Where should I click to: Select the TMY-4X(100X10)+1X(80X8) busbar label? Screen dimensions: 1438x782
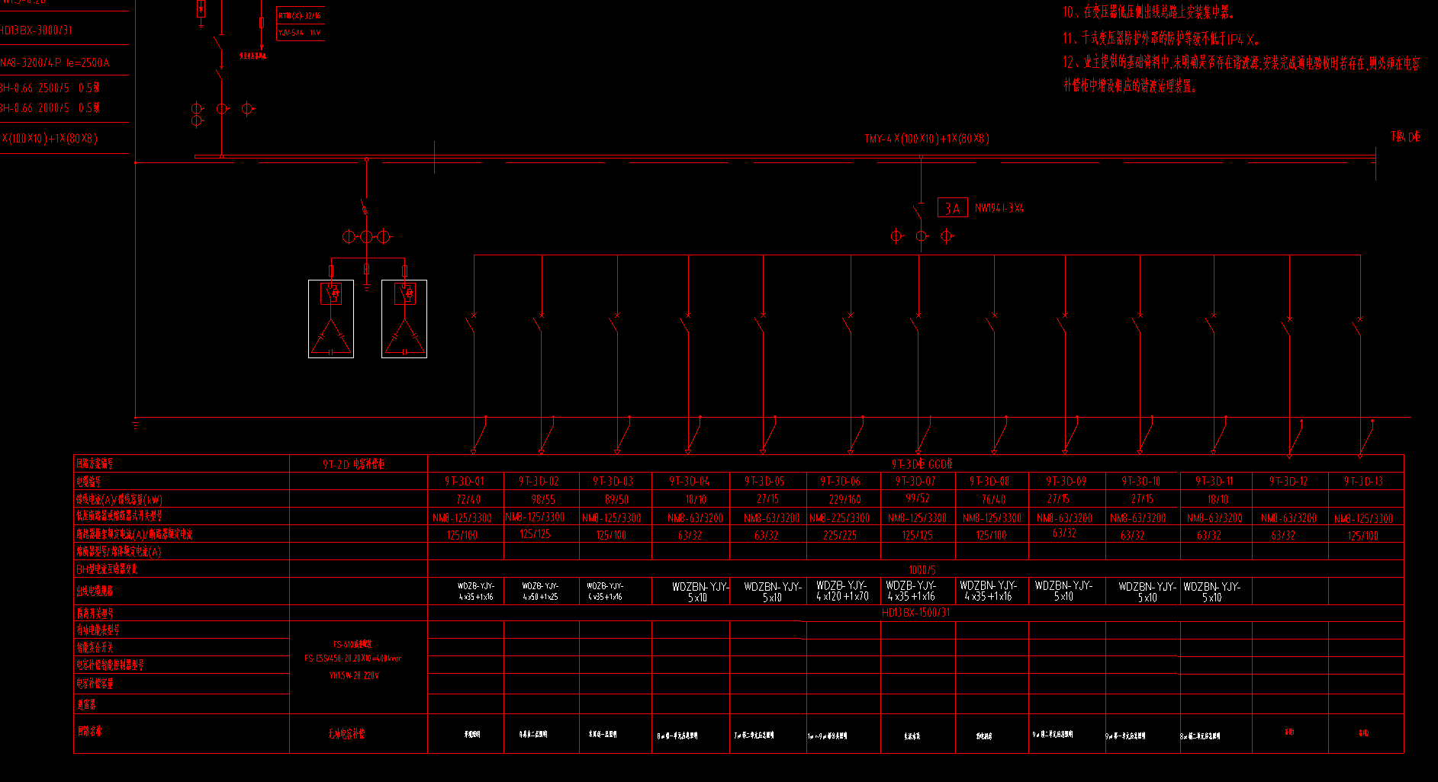926,139
